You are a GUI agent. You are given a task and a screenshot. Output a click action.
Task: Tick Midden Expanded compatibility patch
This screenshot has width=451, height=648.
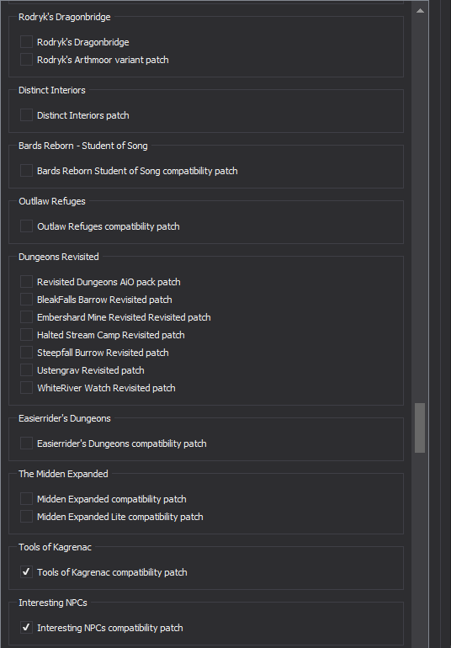point(26,499)
